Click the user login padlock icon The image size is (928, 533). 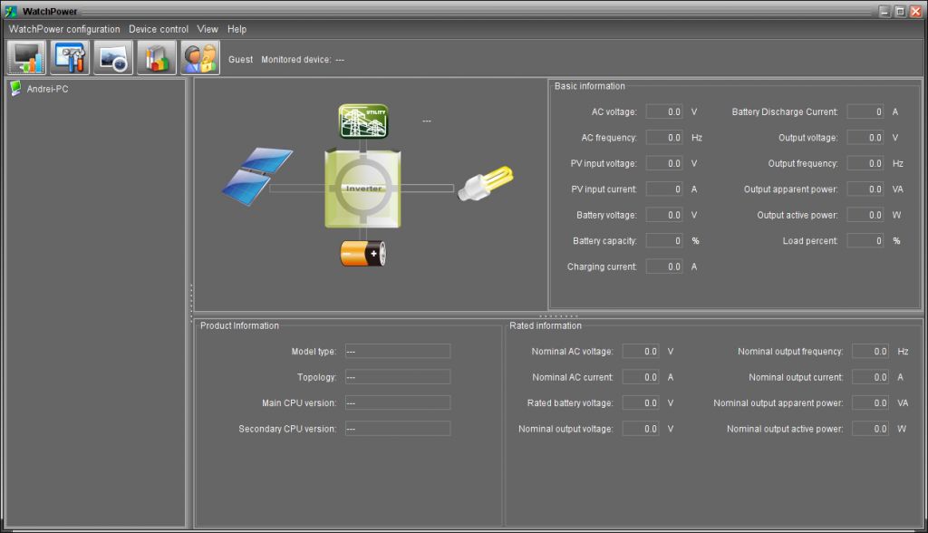tap(200, 58)
